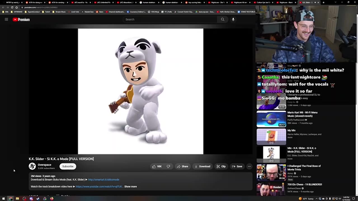The width and height of the screenshot is (358, 201).
Task: Open Firefox from the taskbar
Action: tap(51, 198)
